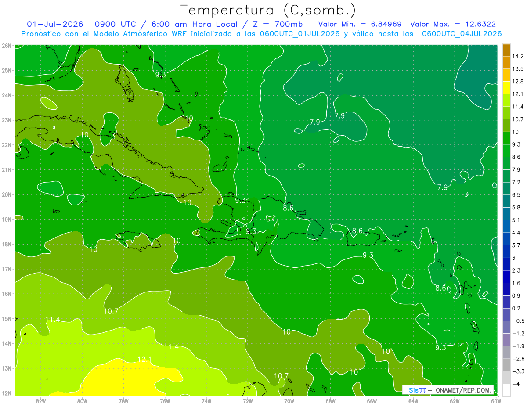Click the "26N" latitude axis label
Screen dimensions: 527x407
[6, 46]
